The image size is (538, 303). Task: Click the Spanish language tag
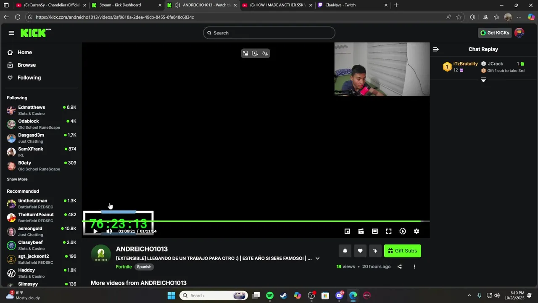click(144, 267)
